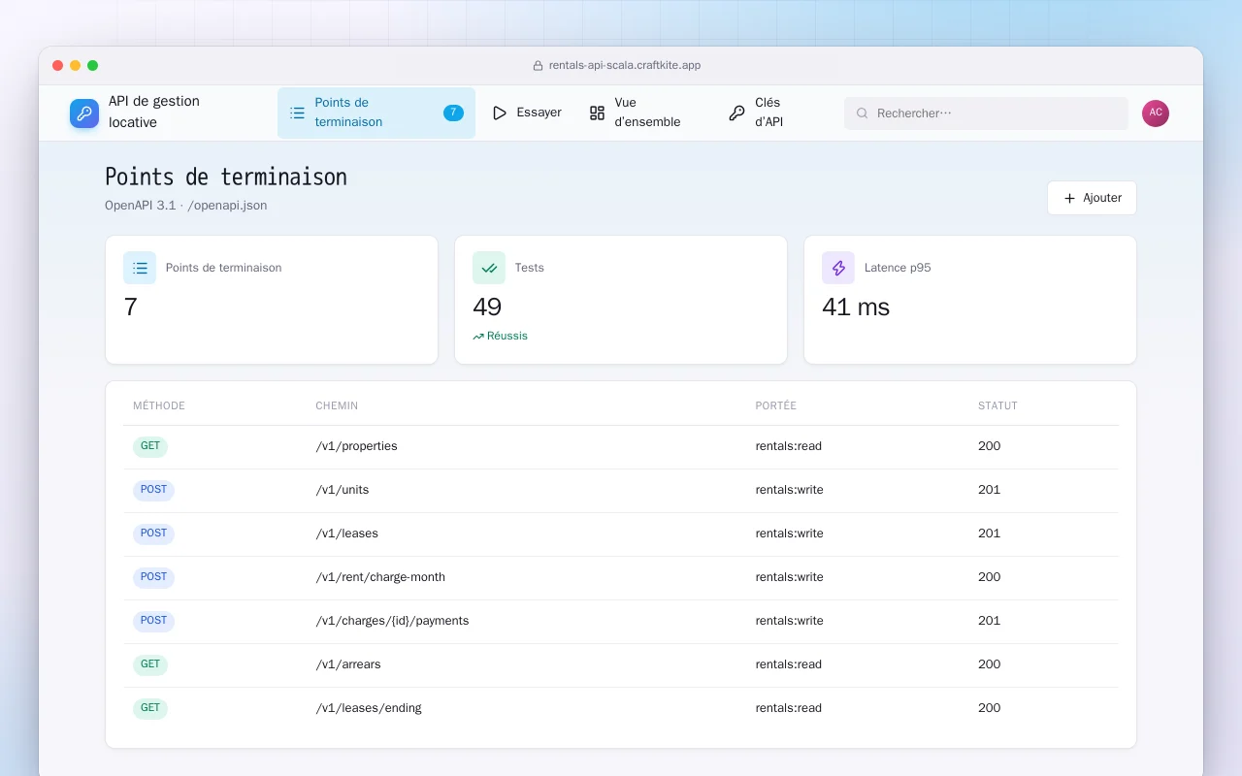The height and width of the screenshot is (776, 1242).
Task: Open the AC user avatar
Action: (1156, 113)
